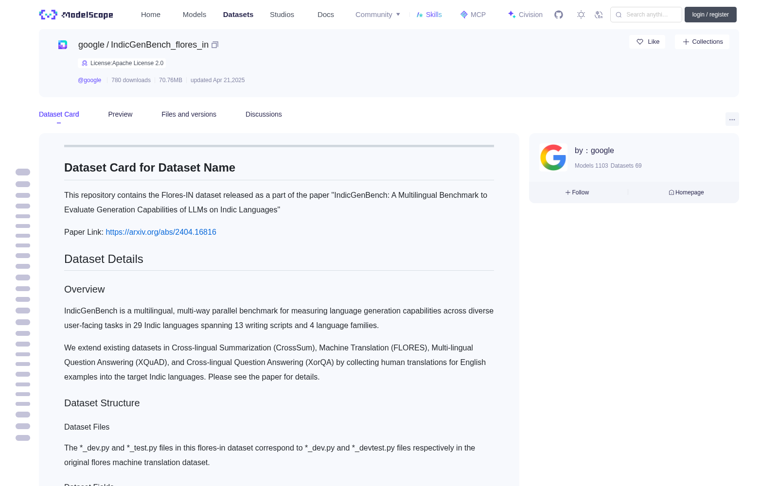Viewport: 778px width, 486px height.
Task: Click the 'Overview' heading
Action: pyautogui.click(x=85, y=289)
